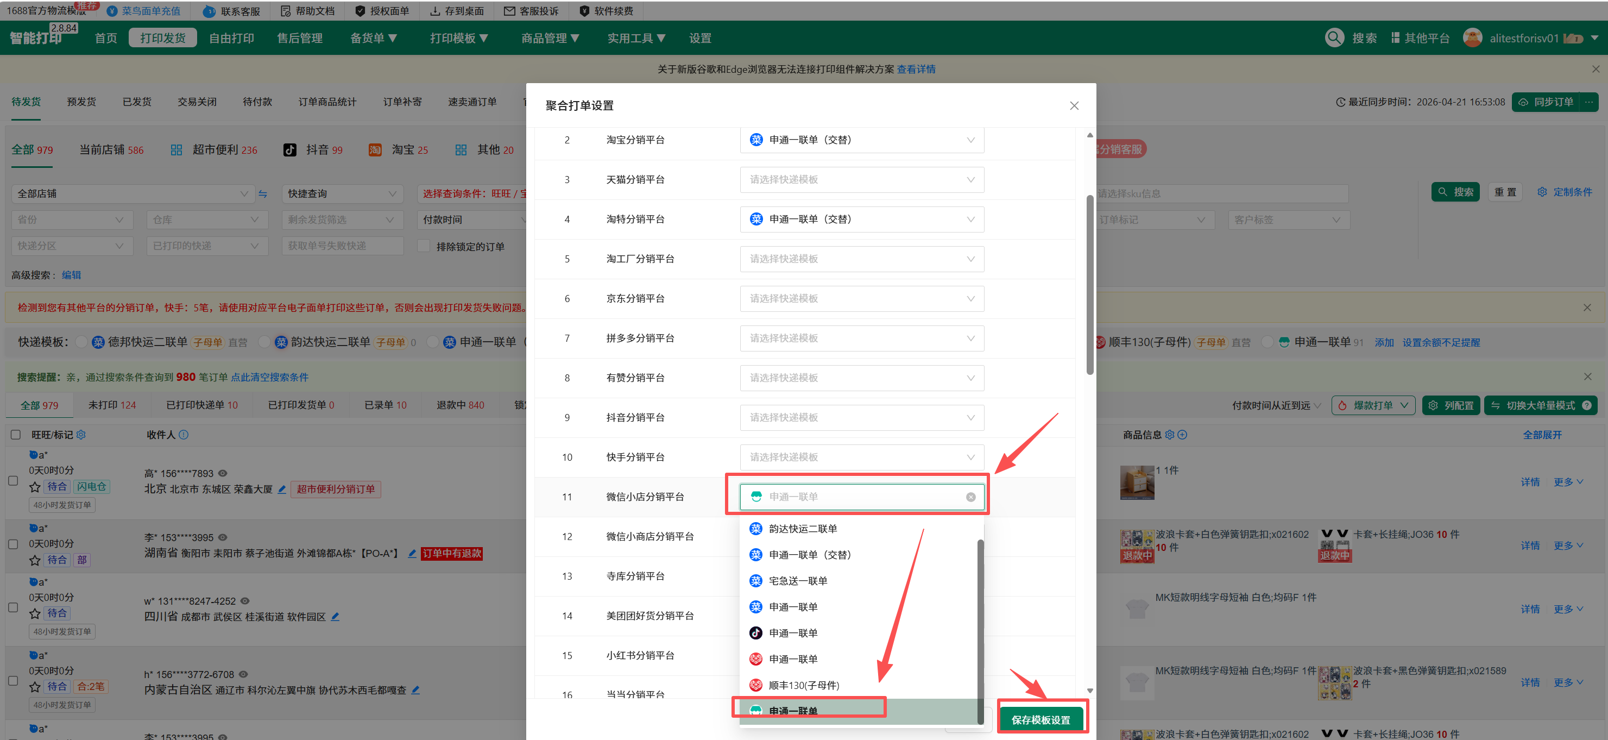Click the plus icon beside 商品信息 header
The height and width of the screenshot is (740, 1608).
pos(1182,435)
